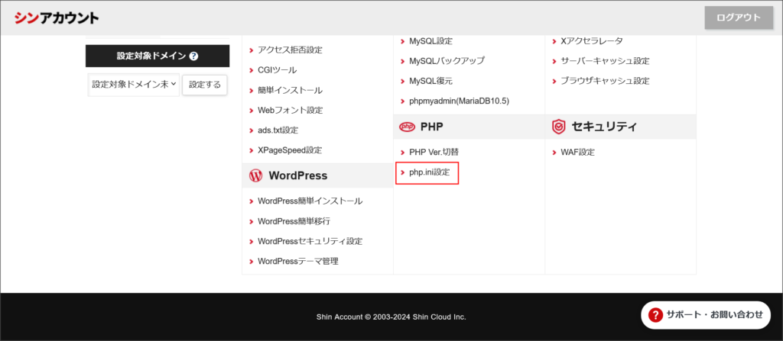
Task: Click the PHP logo icon
Action: 406,126
